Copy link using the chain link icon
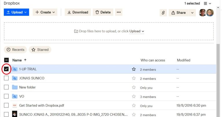The width and height of the screenshot is (222, 117). [163, 13]
